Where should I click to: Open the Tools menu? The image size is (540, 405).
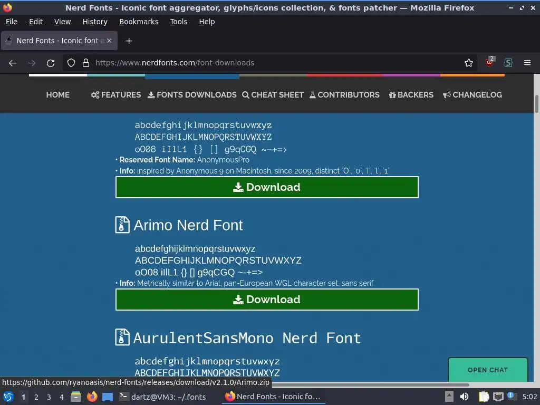coord(178,22)
